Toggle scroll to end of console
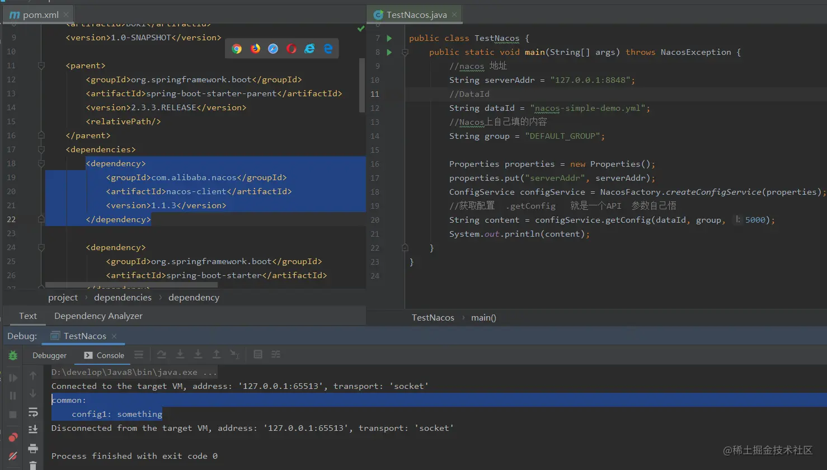827x470 pixels. 33,429
